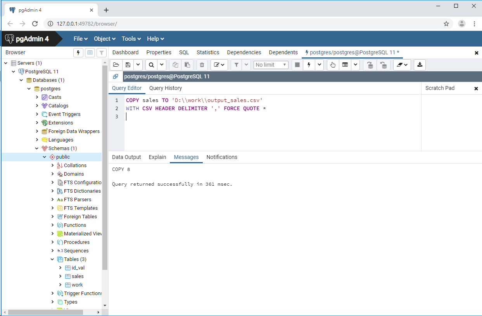Click the Rollback database icon

(384, 65)
